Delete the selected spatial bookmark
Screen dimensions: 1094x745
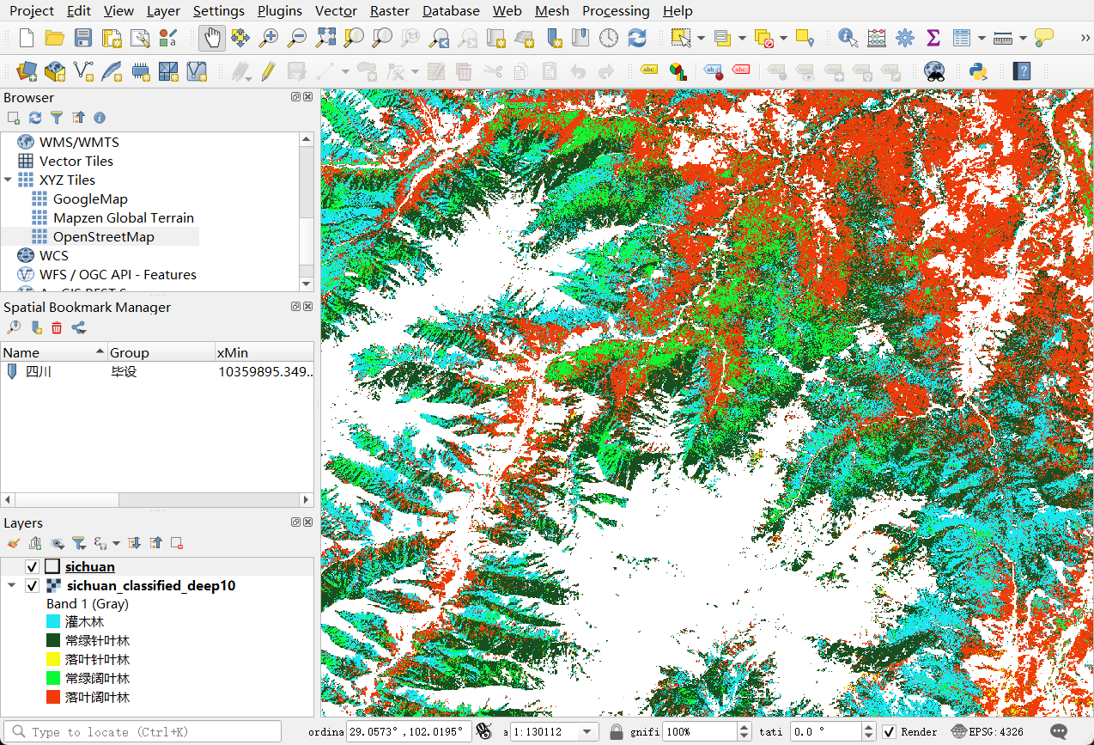click(57, 327)
